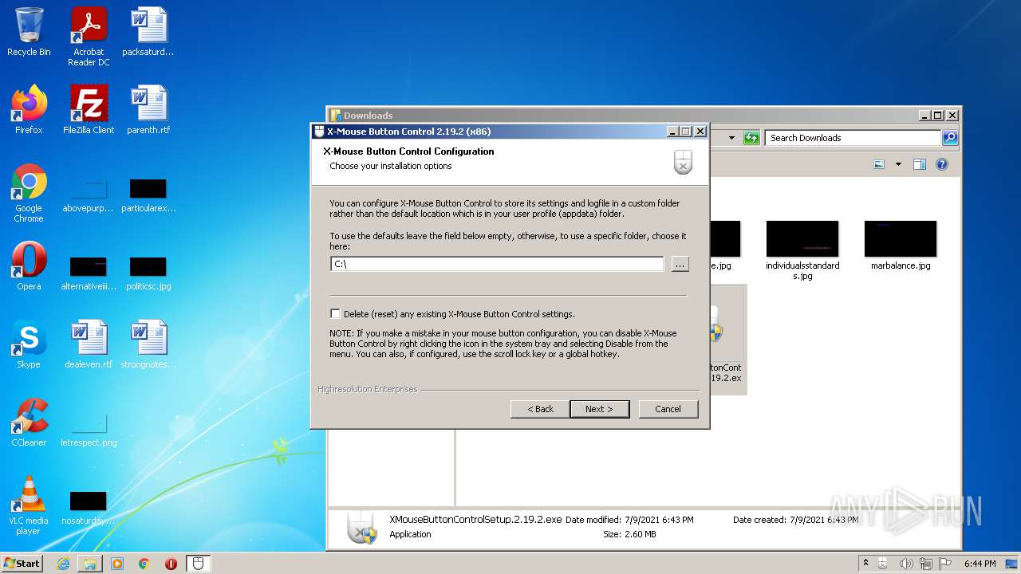Select strongnotes... desktop document
The height and width of the screenshot is (574, 1021).
point(148,344)
